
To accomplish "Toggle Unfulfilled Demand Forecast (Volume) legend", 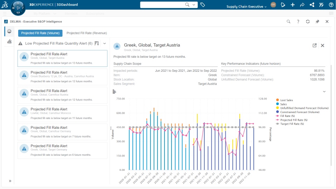I will click(302, 108).
